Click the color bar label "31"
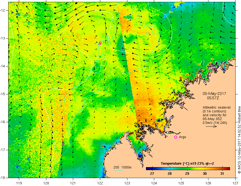Image resolution: width=241 pixels, height=186 pixels. (x=222, y=174)
